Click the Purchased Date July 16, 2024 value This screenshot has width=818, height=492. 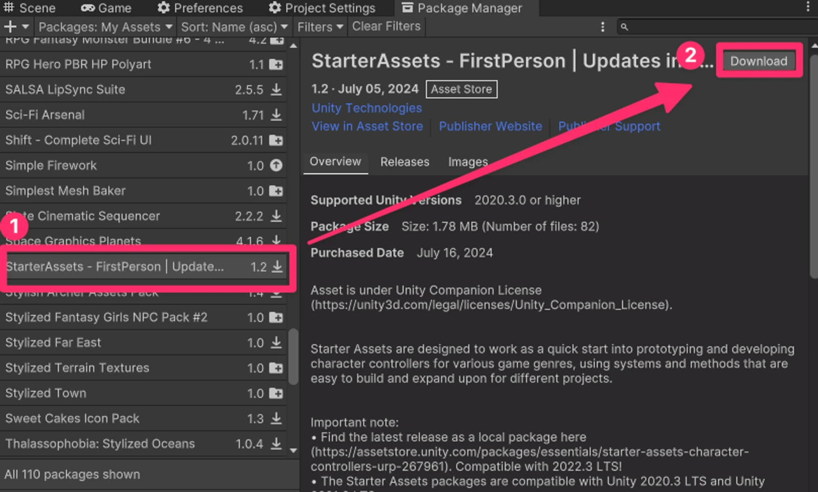(455, 253)
